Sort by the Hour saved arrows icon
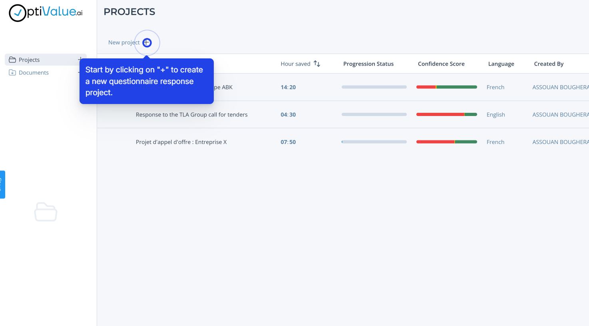 point(317,64)
